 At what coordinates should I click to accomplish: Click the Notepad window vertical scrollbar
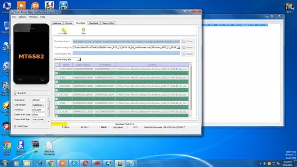(282, 73)
